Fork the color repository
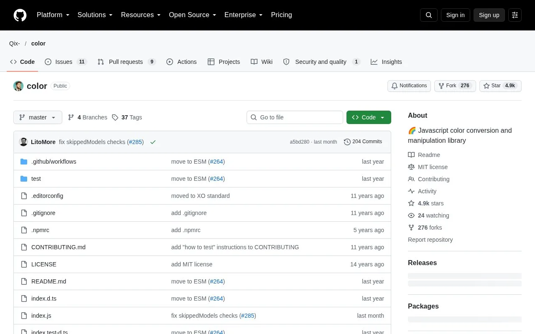535x334 pixels. (455, 86)
